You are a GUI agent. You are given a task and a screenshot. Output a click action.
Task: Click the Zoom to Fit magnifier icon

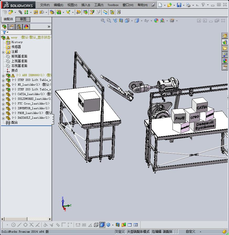(x=103, y=20)
